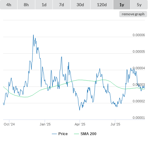148x142 pixels.
Task: Click the price peak above 0.00006
Action: (33, 35)
